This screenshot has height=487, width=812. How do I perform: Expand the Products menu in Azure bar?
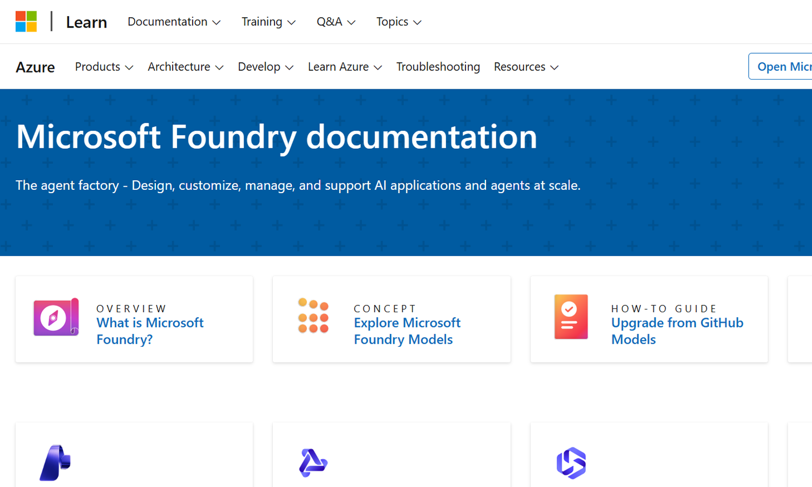point(103,67)
